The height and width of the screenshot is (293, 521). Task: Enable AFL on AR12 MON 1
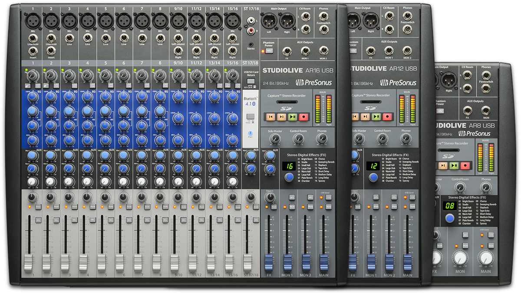(x=376, y=197)
